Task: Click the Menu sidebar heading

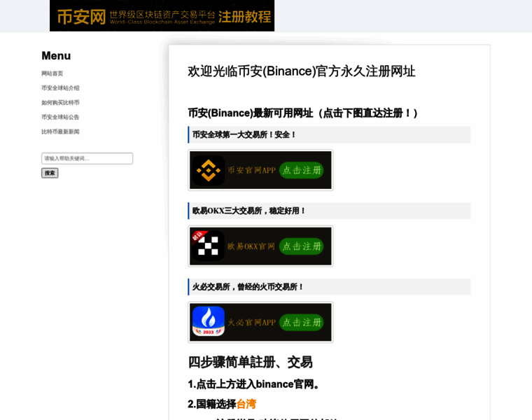Action: [x=56, y=55]
